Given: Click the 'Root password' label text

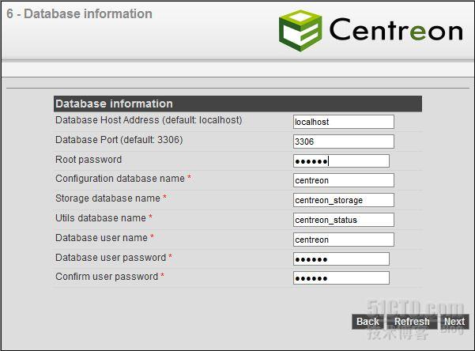Looking at the screenshot, I should [x=89, y=160].
